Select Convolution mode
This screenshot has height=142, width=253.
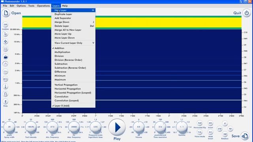tap(73, 97)
